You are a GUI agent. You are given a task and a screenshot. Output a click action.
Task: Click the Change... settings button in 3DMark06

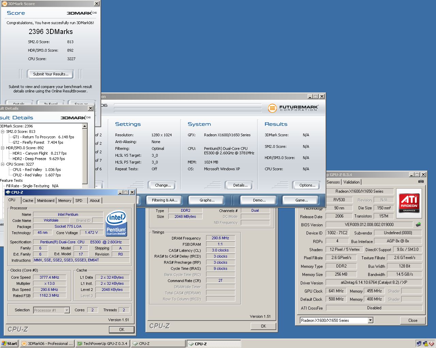[163, 185]
